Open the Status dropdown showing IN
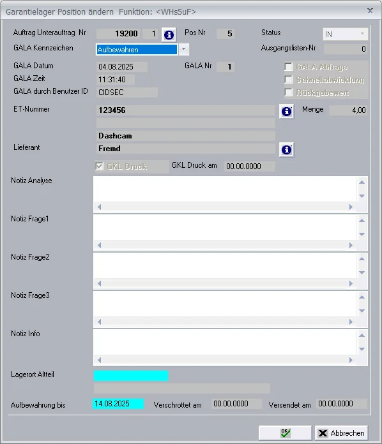 (x=345, y=34)
